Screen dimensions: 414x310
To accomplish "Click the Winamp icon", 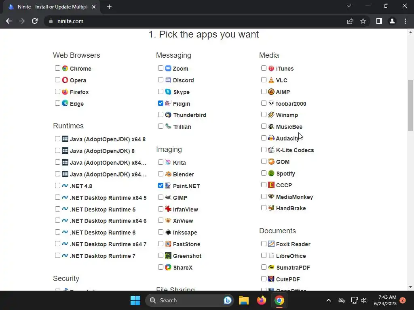I will 271,115.
